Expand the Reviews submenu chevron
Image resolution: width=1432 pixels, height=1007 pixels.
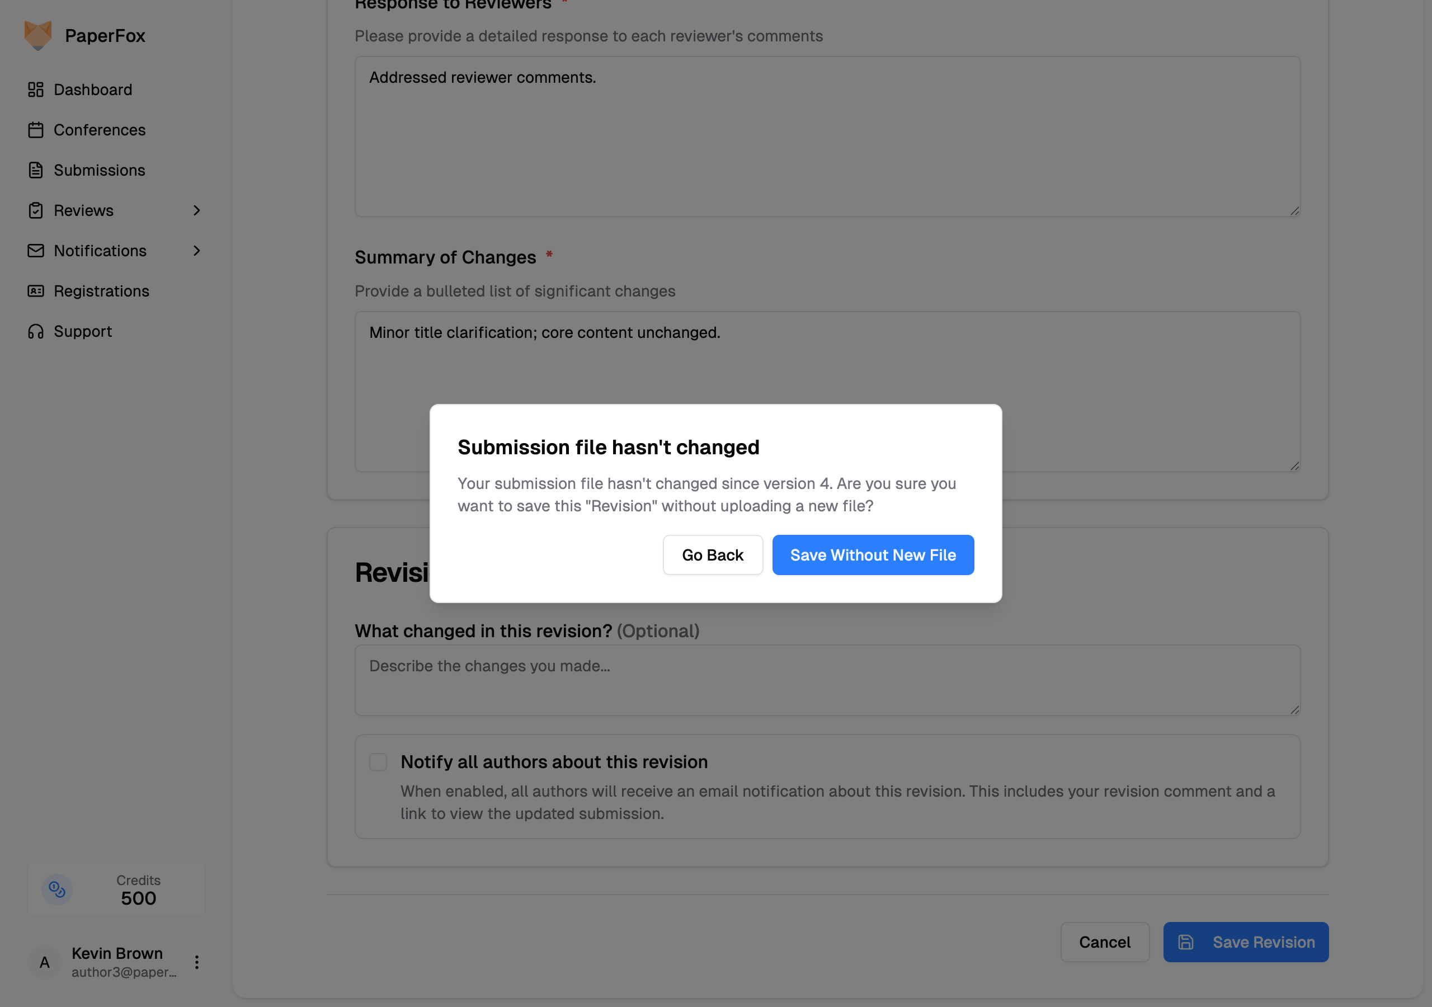coord(196,210)
